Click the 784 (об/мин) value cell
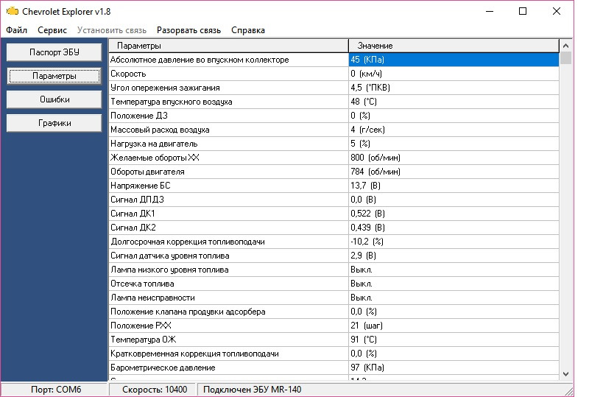603x397 pixels. tap(454, 172)
